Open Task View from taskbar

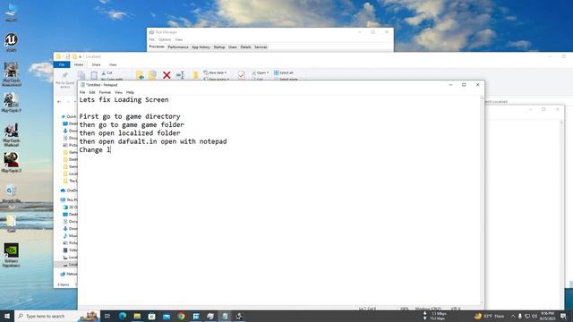[x=107, y=316]
